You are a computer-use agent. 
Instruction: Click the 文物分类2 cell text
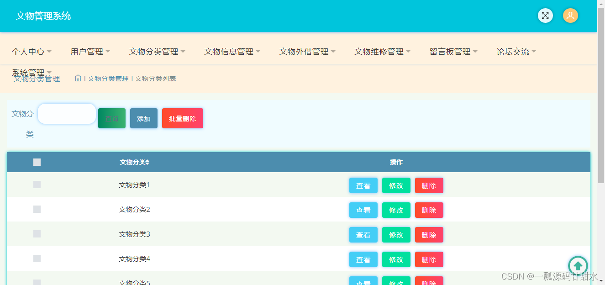(134, 210)
